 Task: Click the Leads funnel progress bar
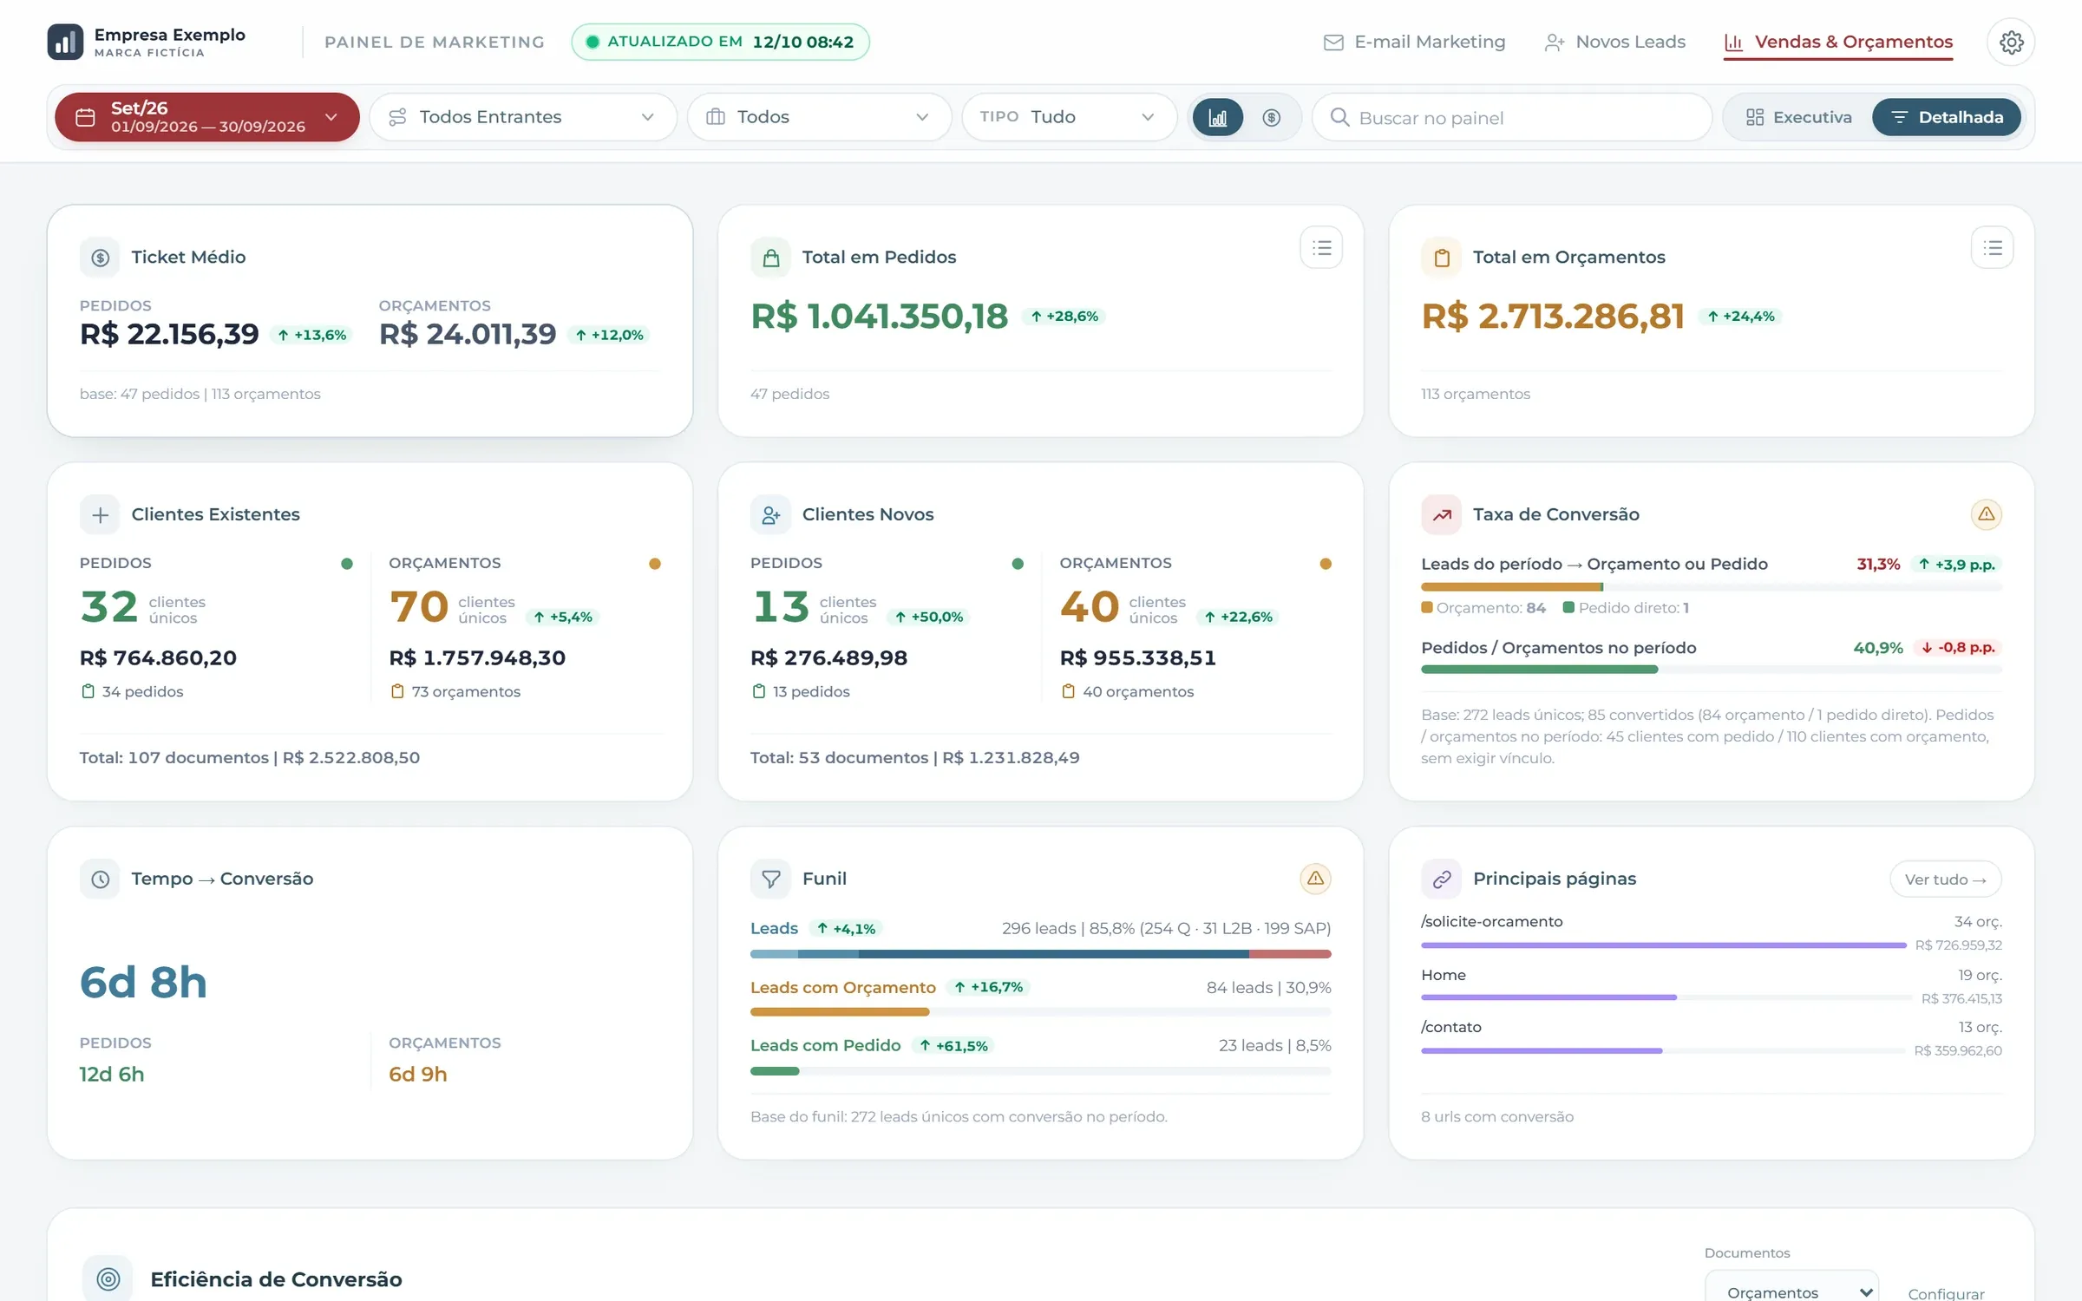pos(1040,954)
